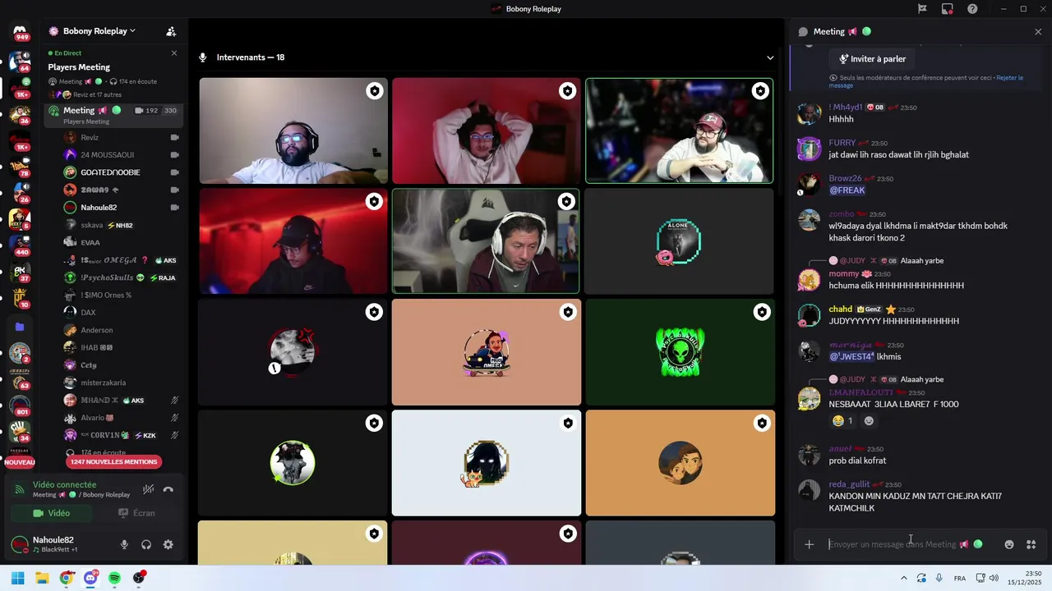The image size is (1052, 591).
Task: Focus the message input field
Action: click(x=892, y=544)
